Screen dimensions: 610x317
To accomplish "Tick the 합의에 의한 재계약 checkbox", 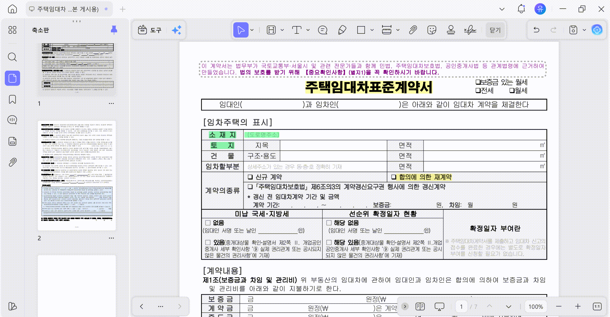I will tap(394, 177).
